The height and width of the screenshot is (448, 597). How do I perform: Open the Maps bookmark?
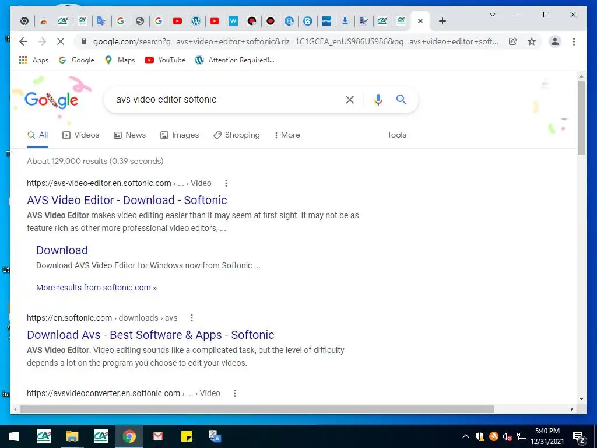[120, 60]
